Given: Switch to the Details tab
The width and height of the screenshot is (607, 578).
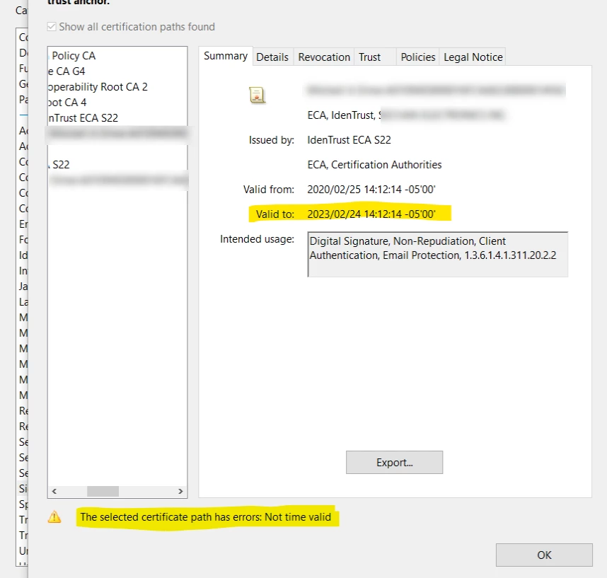Looking at the screenshot, I should tap(272, 57).
